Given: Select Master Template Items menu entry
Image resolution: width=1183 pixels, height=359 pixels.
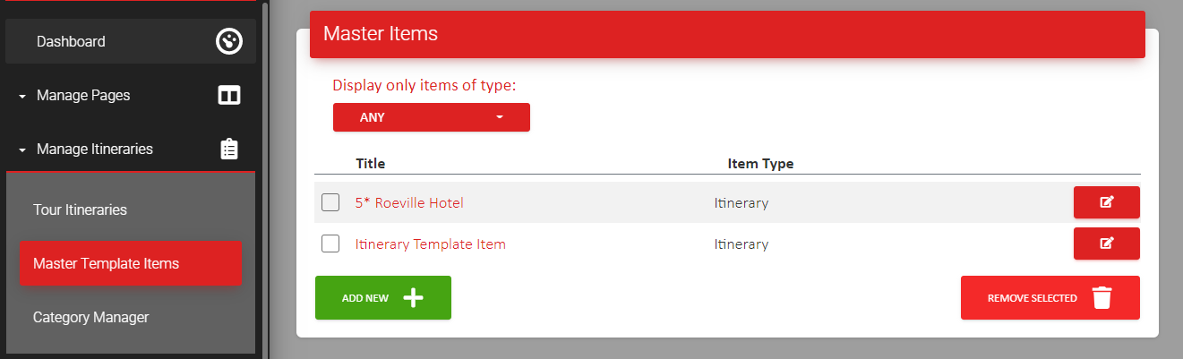Looking at the screenshot, I should [131, 264].
